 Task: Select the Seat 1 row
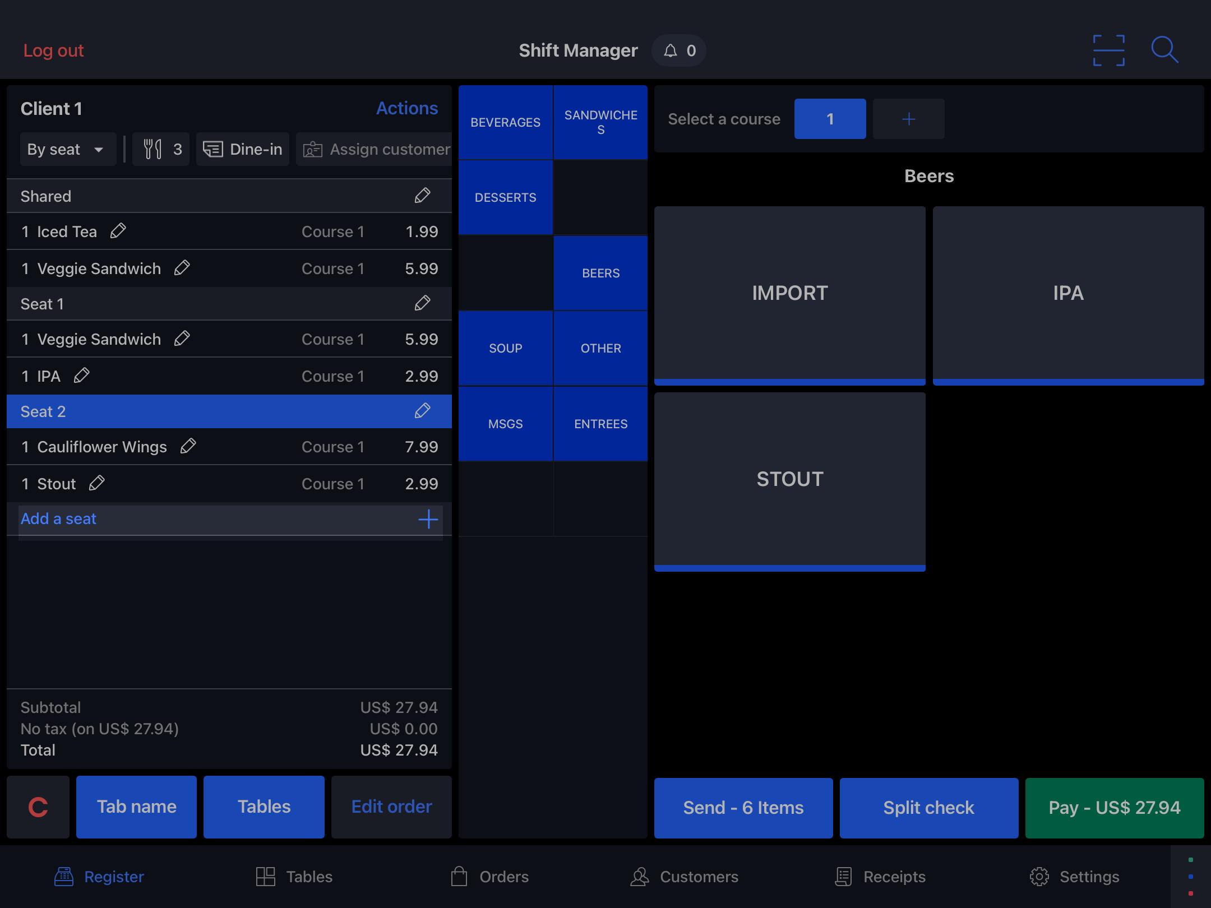click(213, 304)
